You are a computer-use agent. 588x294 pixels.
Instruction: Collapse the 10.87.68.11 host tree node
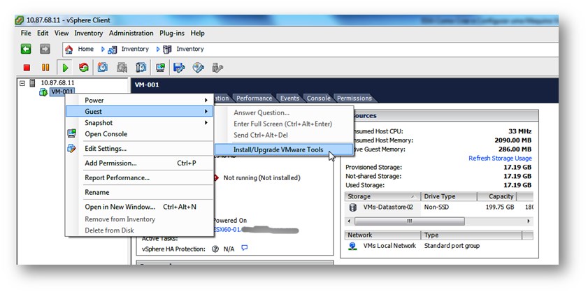pos(22,83)
